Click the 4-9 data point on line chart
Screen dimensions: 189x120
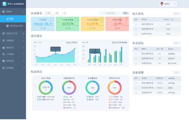click(x=75, y=49)
